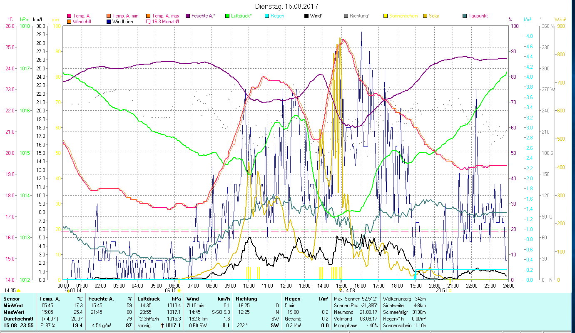The width and height of the screenshot is (575, 333).
Task: Click the 16.3 Monat-Ø legend label
Action: point(165,21)
